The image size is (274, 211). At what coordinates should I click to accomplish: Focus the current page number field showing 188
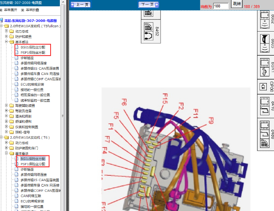[x=221, y=6]
